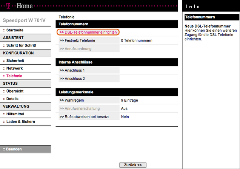Click the Beenden button

[x=14, y=149]
